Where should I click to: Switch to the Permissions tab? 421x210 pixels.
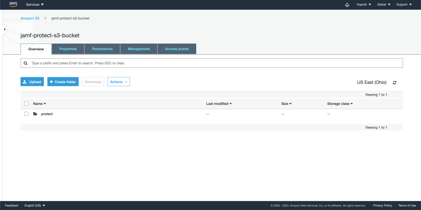click(x=102, y=49)
